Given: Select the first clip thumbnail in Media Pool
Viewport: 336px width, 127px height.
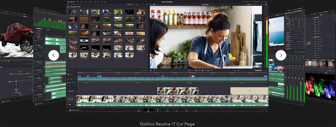Looking at the screenshot, I should coord(73,12).
